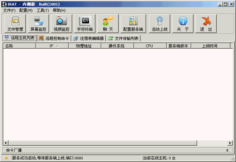Toggle the 自动上线 auto-online tool

tap(160, 24)
